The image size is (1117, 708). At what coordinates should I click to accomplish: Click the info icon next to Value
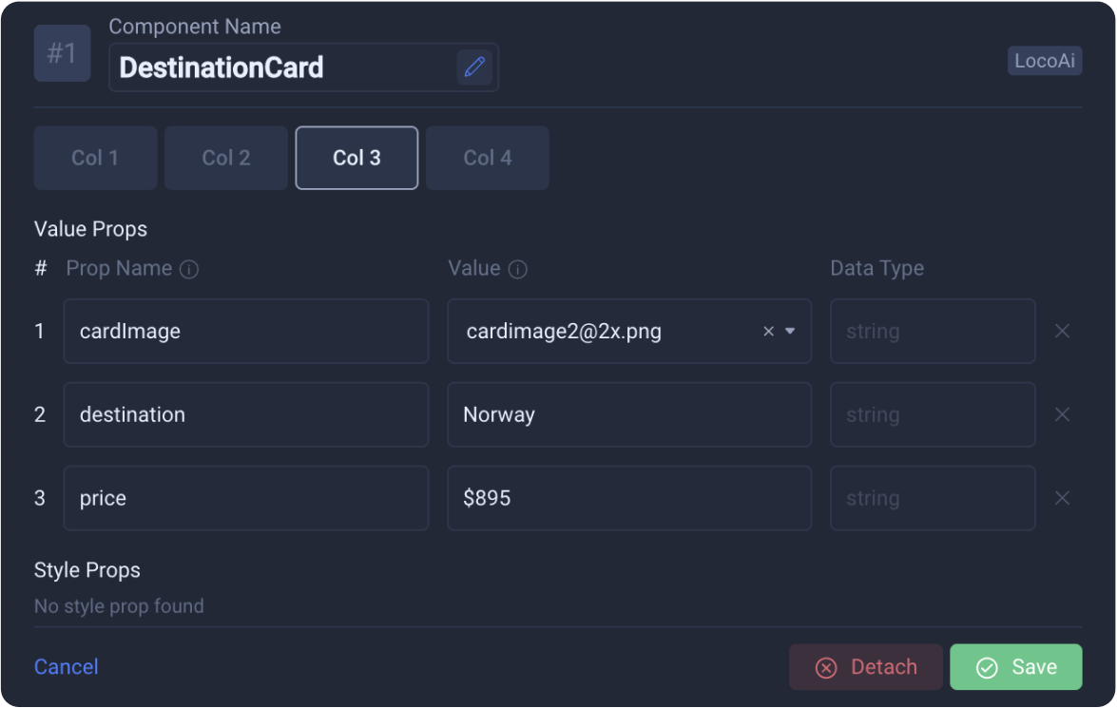tap(518, 269)
